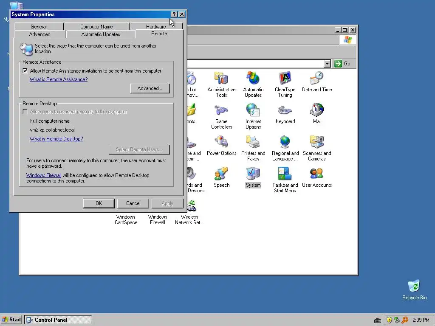435x326 pixels.
Task: Open the Start menu
Action: (x=11, y=320)
